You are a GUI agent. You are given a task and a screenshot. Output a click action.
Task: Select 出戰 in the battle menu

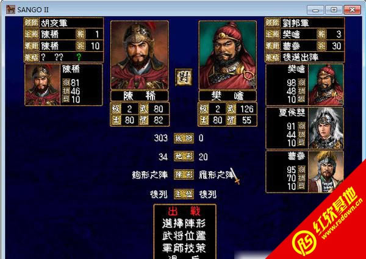click(184, 211)
